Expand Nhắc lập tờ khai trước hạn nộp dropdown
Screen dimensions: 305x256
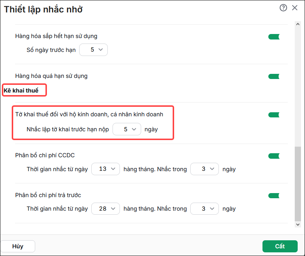click(x=127, y=129)
